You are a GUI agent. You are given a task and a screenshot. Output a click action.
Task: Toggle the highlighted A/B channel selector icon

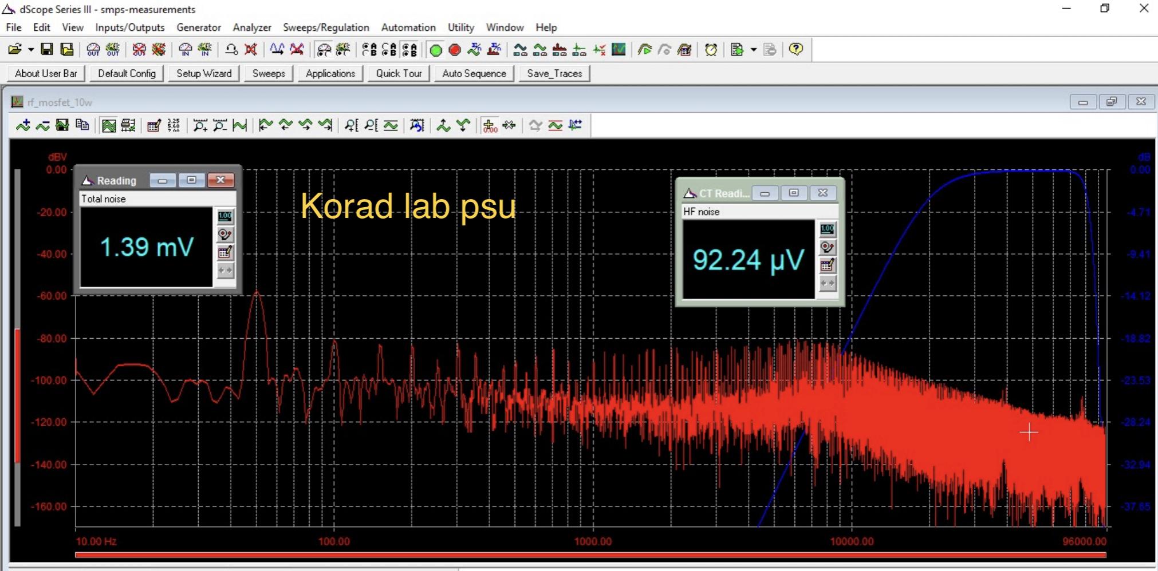pos(409,50)
